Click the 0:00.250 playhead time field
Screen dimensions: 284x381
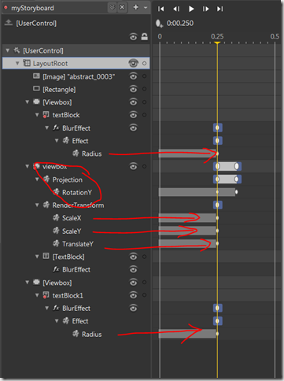[180, 24]
